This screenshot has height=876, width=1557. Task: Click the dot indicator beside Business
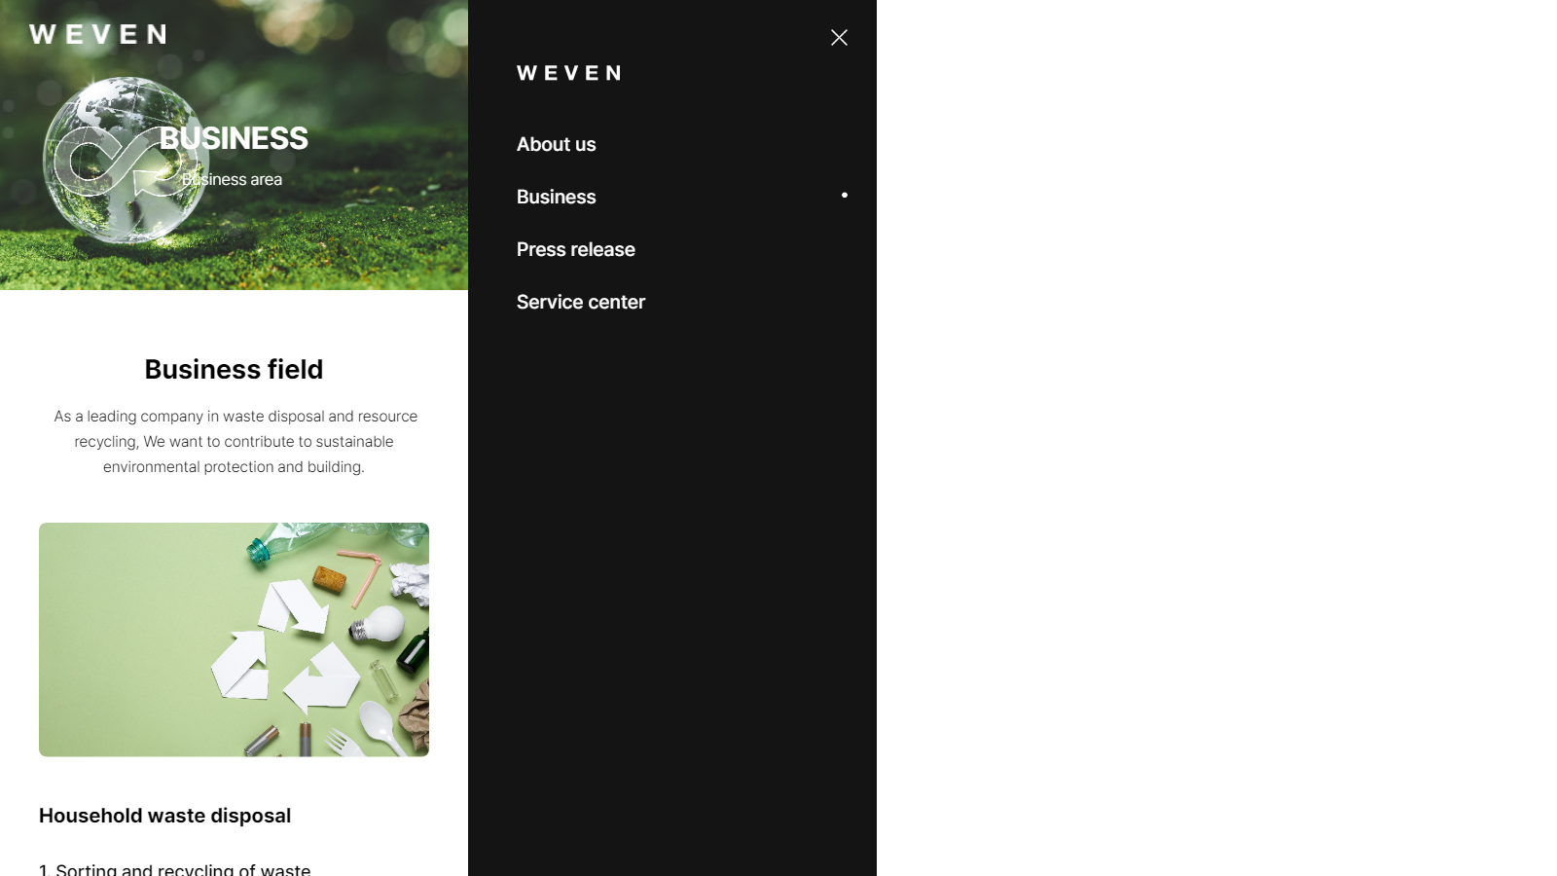point(845,196)
